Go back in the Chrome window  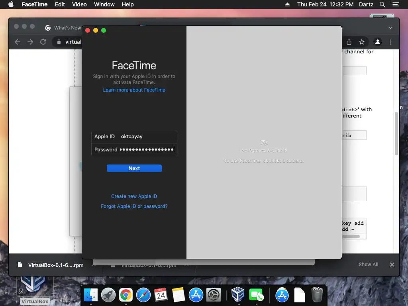tap(18, 42)
